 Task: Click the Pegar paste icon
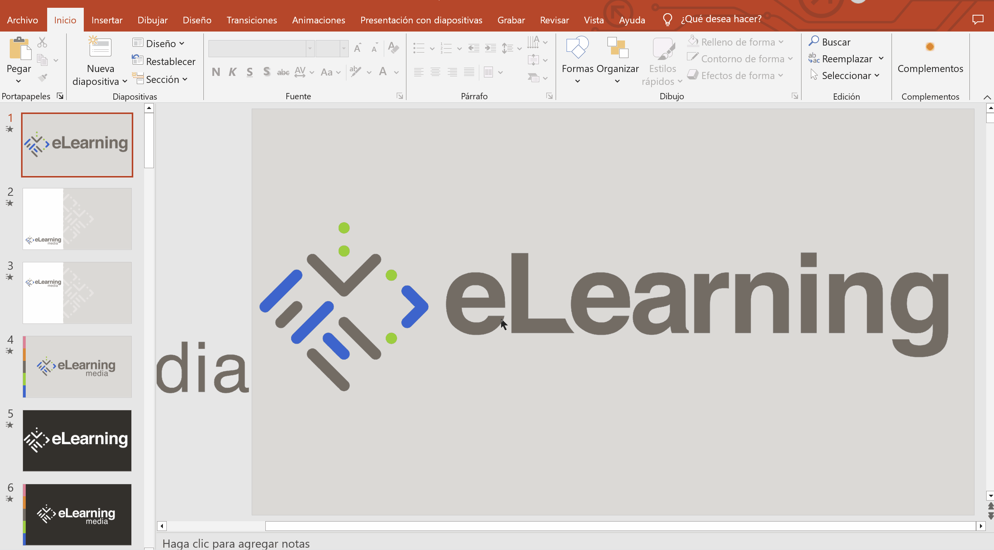pyautogui.click(x=19, y=49)
